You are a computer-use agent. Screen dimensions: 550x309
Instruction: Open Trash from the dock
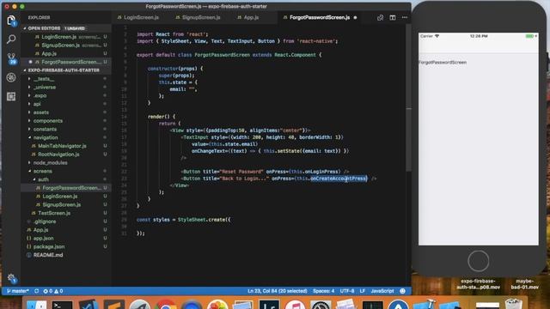tap(514, 304)
